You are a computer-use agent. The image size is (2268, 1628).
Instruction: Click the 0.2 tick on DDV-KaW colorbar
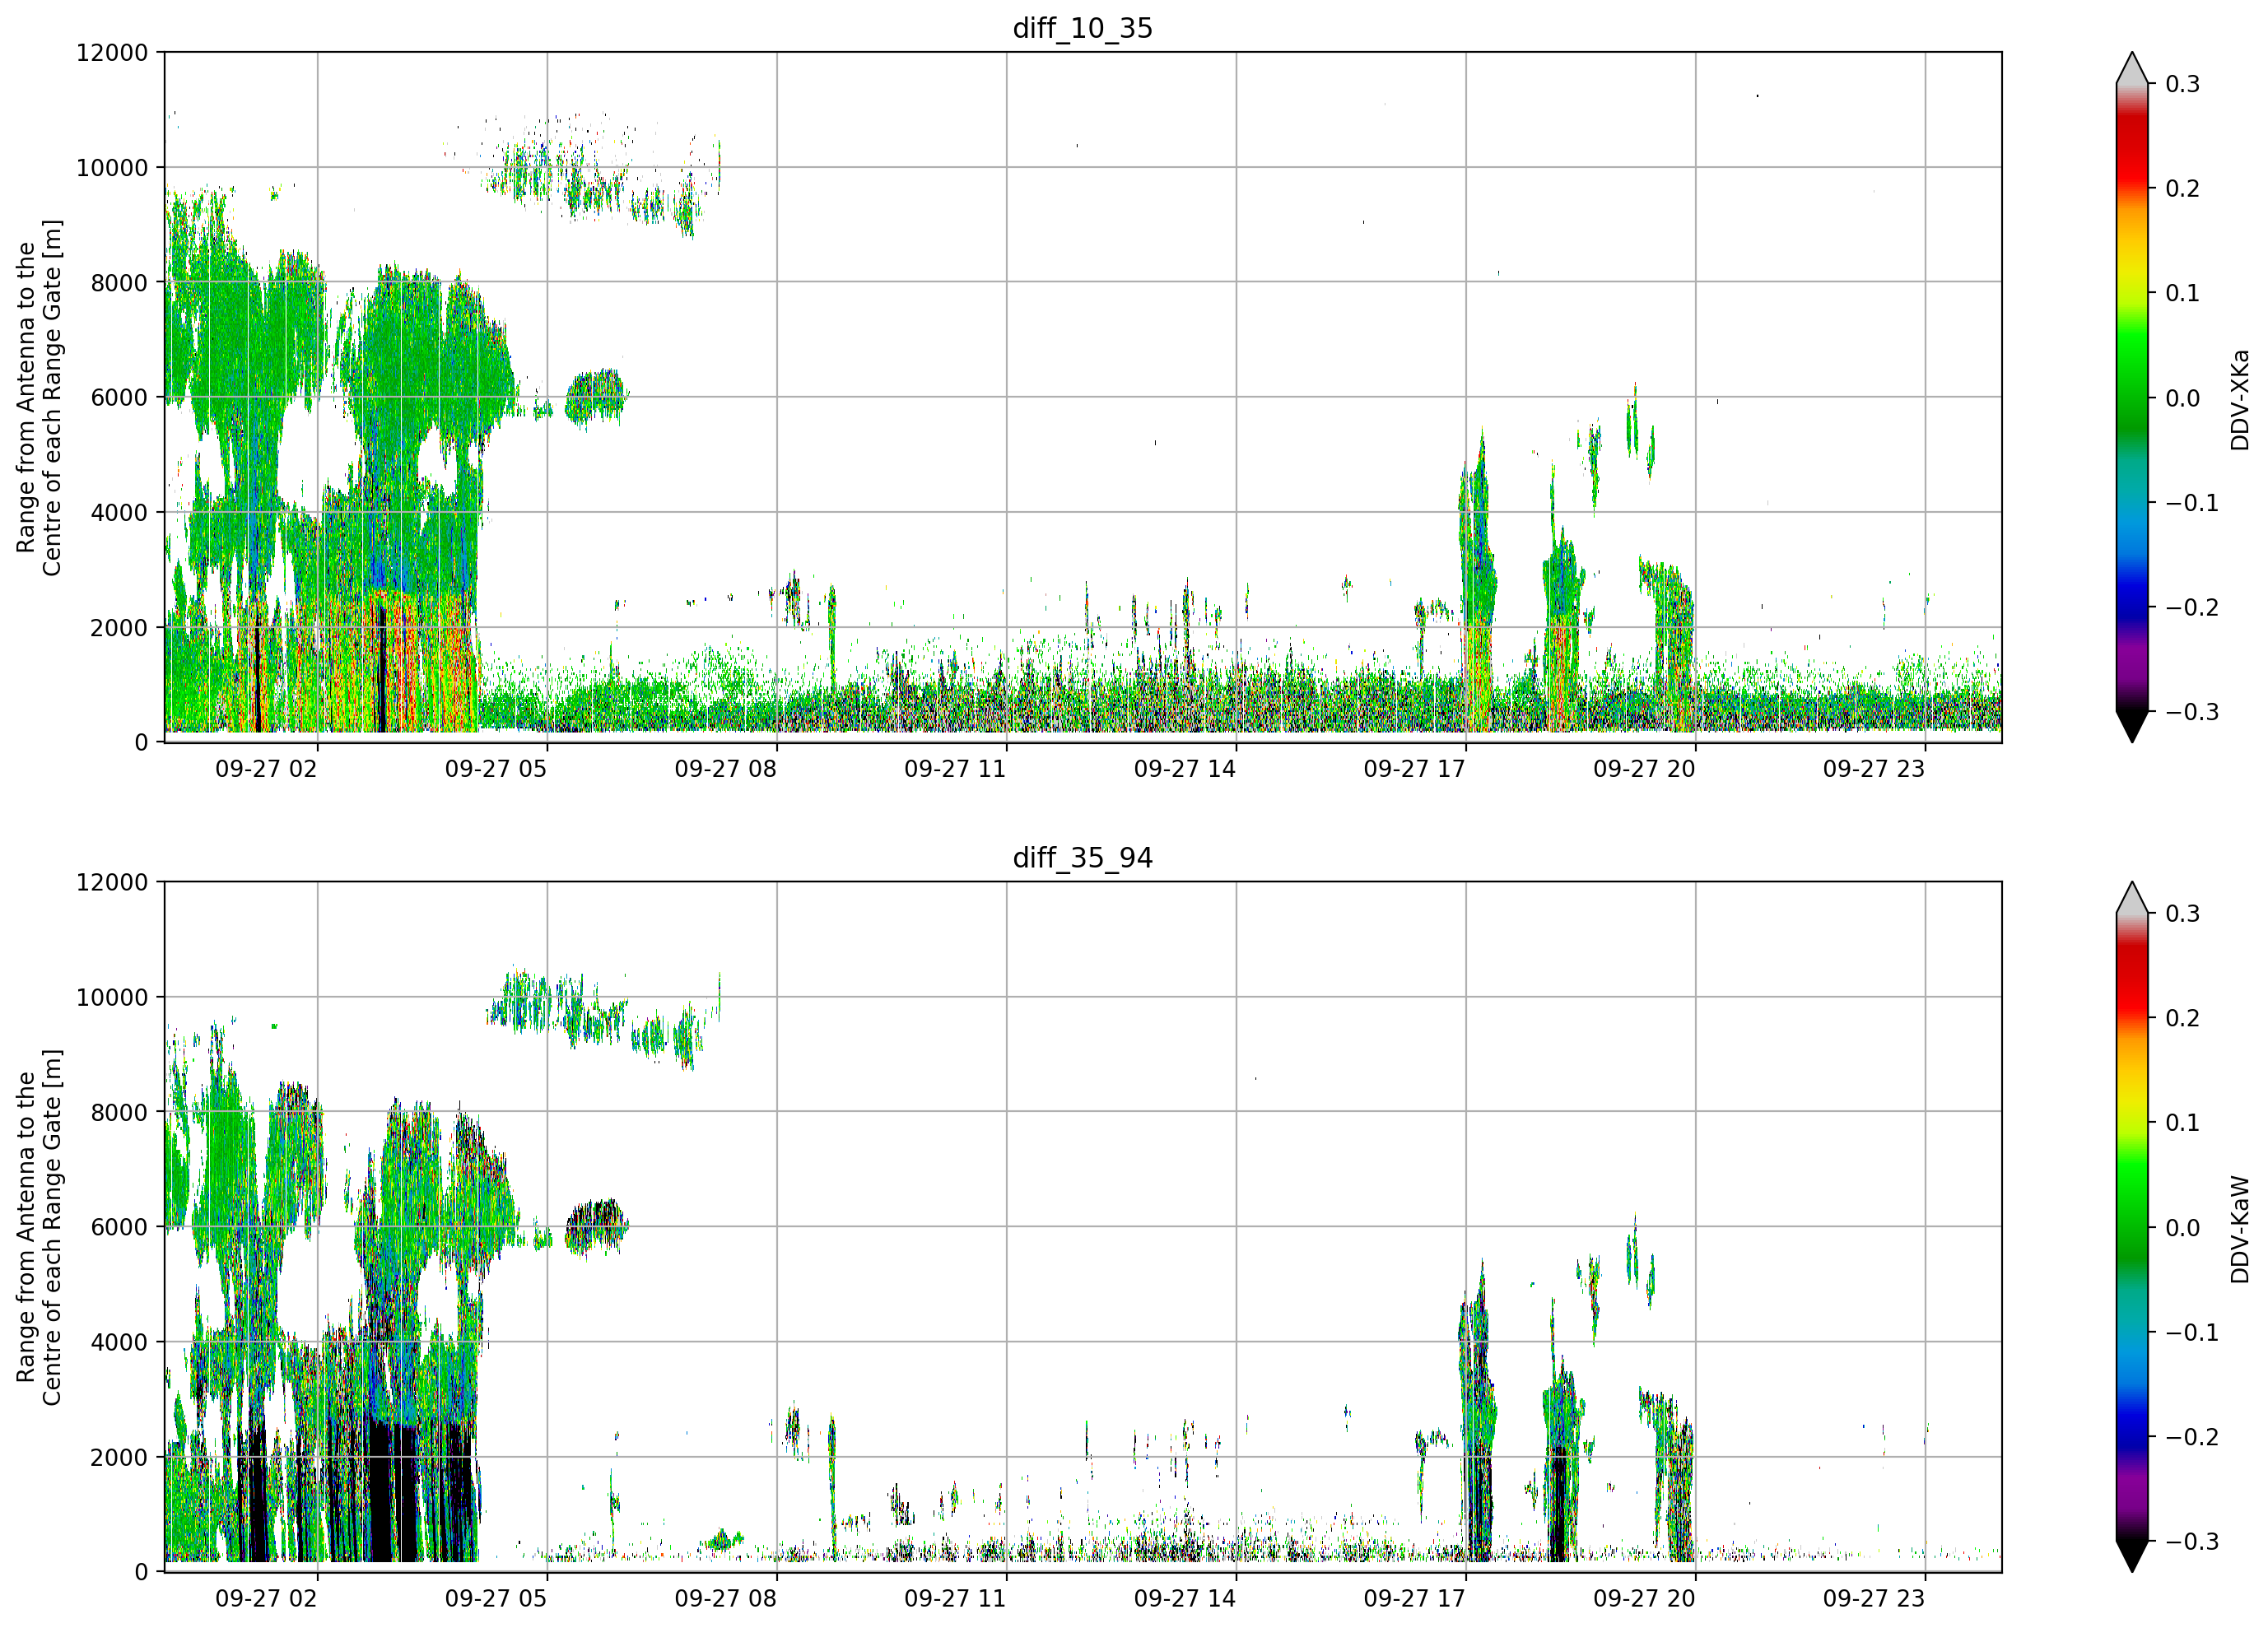(2183, 1019)
